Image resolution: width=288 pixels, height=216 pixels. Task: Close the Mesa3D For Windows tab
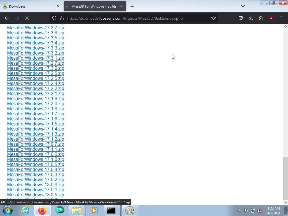click(x=121, y=6)
